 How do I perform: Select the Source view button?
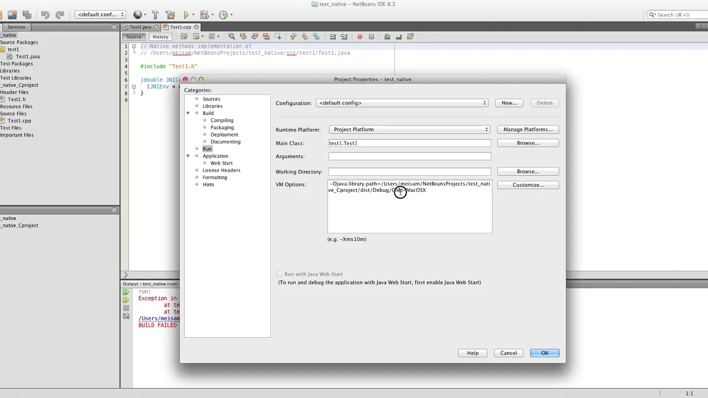point(134,36)
